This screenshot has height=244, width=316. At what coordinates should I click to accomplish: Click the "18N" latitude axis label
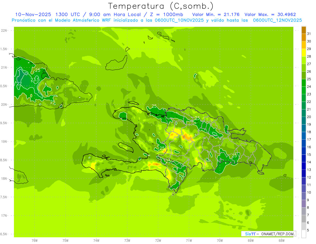4,178
